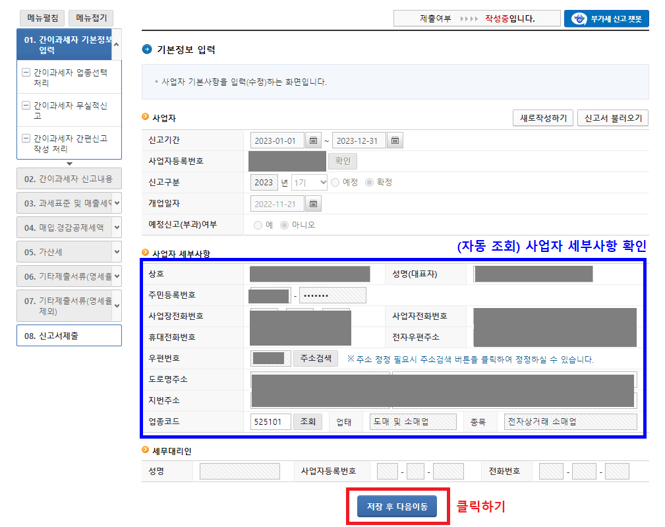This screenshot has height=527, width=665.
Task: Open calendar for 신고기간 end date
Action: [393, 140]
